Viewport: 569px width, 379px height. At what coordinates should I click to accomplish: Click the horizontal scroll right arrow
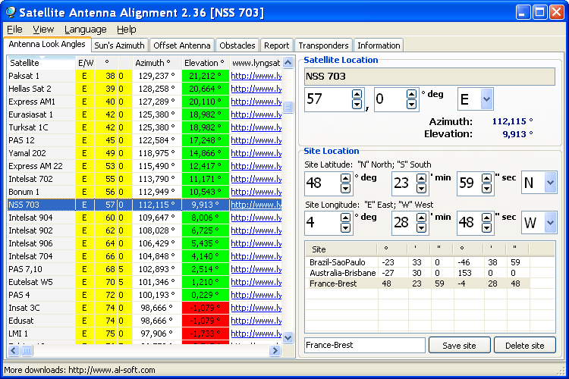[x=275, y=350]
